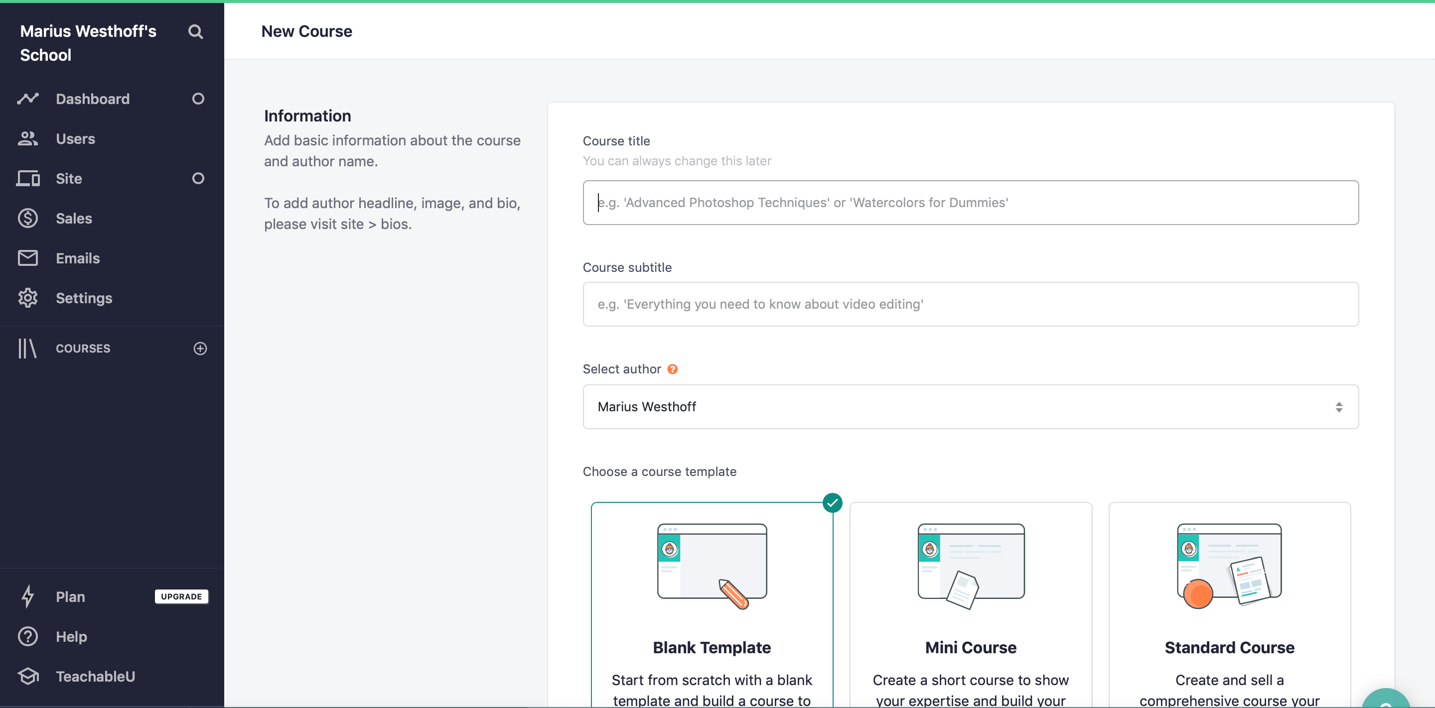Open the search in the sidebar
Image resolution: width=1435 pixels, height=708 pixels.
[x=195, y=32]
